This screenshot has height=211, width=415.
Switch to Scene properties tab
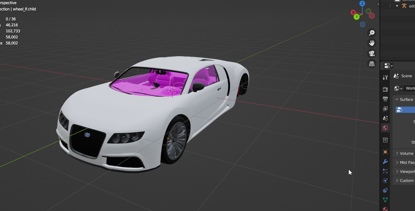pyautogui.click(x=385, y=118)
